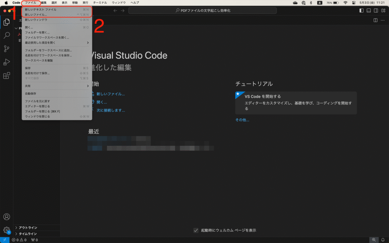Open the Apple menu
Screen dimensions: 389x243
pyautogui.click(x=6, y=3)
